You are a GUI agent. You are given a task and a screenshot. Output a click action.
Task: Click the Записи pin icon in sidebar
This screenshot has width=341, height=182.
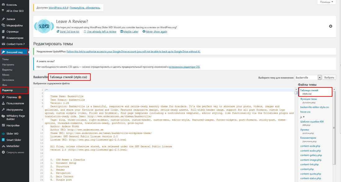tap(3, 19)
